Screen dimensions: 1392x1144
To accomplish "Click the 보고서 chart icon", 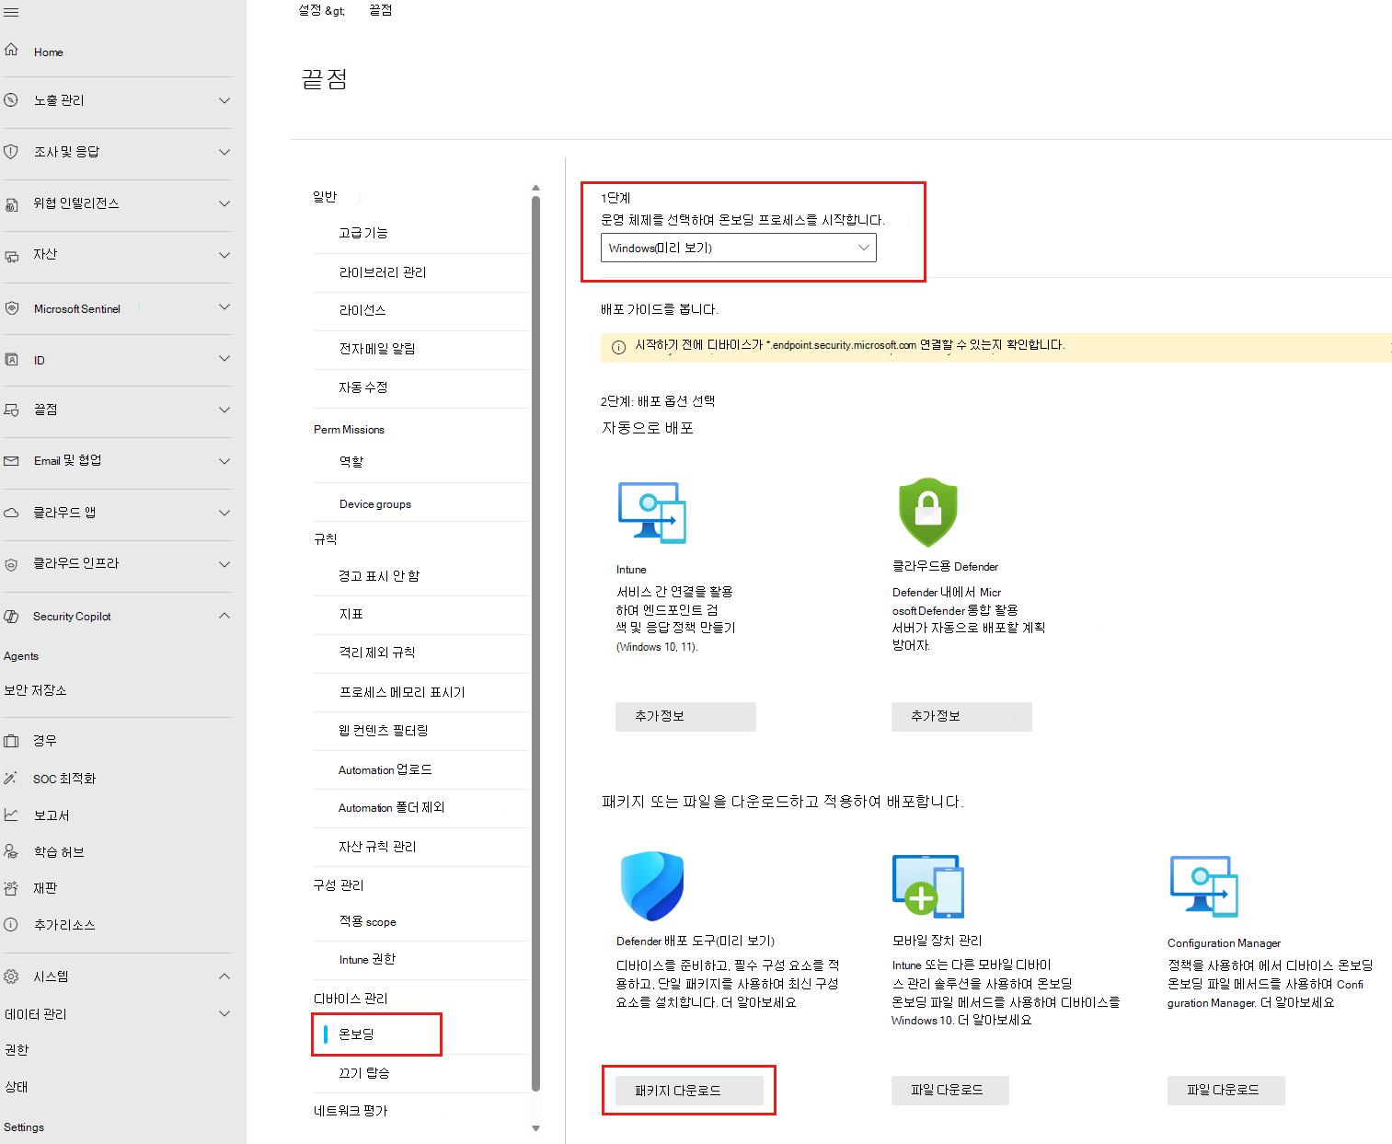I will coord(11,815).
